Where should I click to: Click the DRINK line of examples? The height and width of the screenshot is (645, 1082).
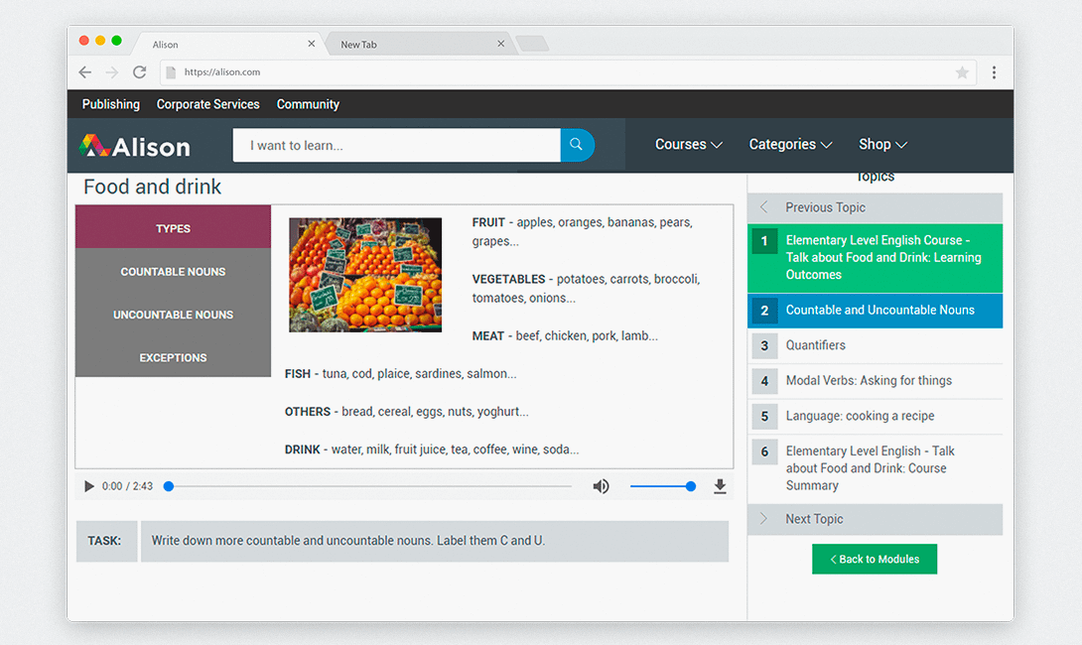[x=432, y=450]
